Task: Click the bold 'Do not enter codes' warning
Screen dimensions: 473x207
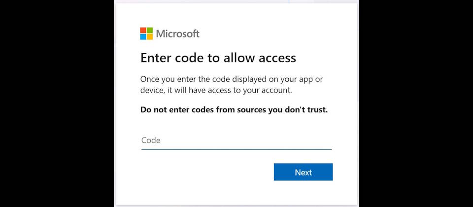Action: point(234,109)
